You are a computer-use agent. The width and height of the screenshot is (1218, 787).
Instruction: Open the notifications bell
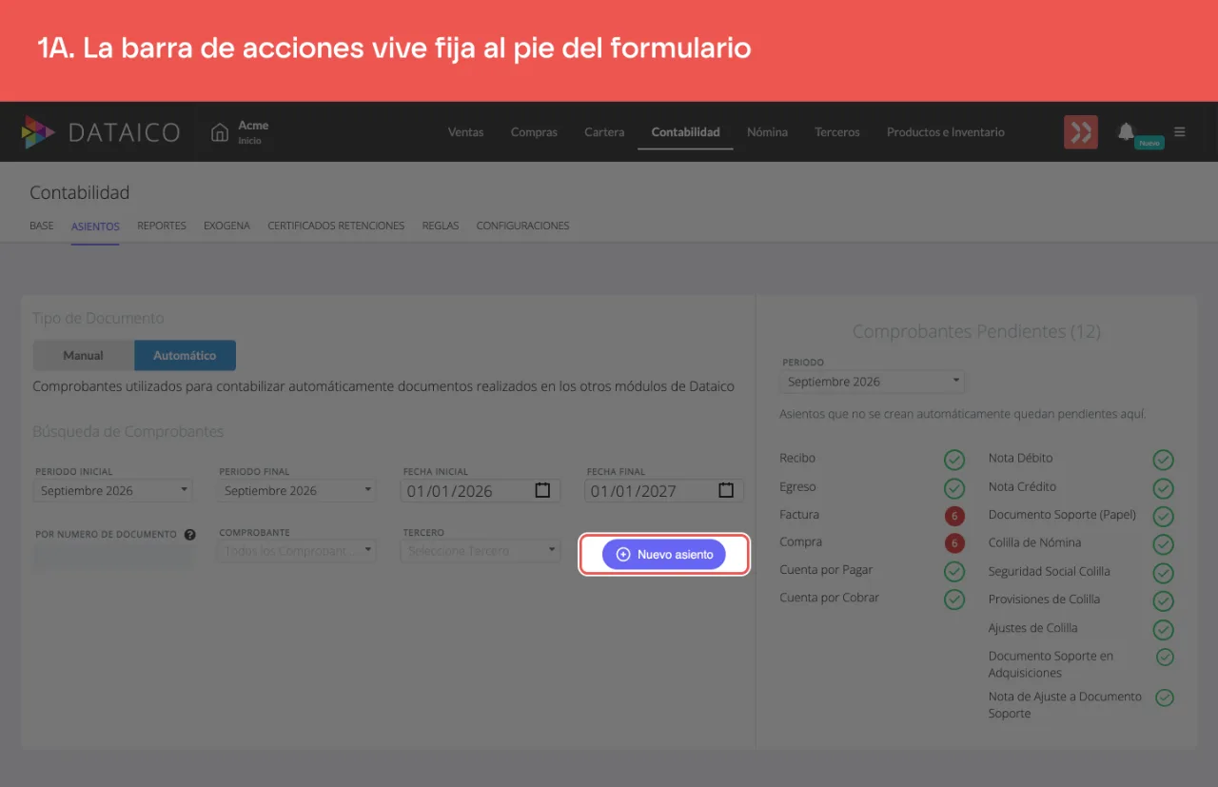(1126, 130)
